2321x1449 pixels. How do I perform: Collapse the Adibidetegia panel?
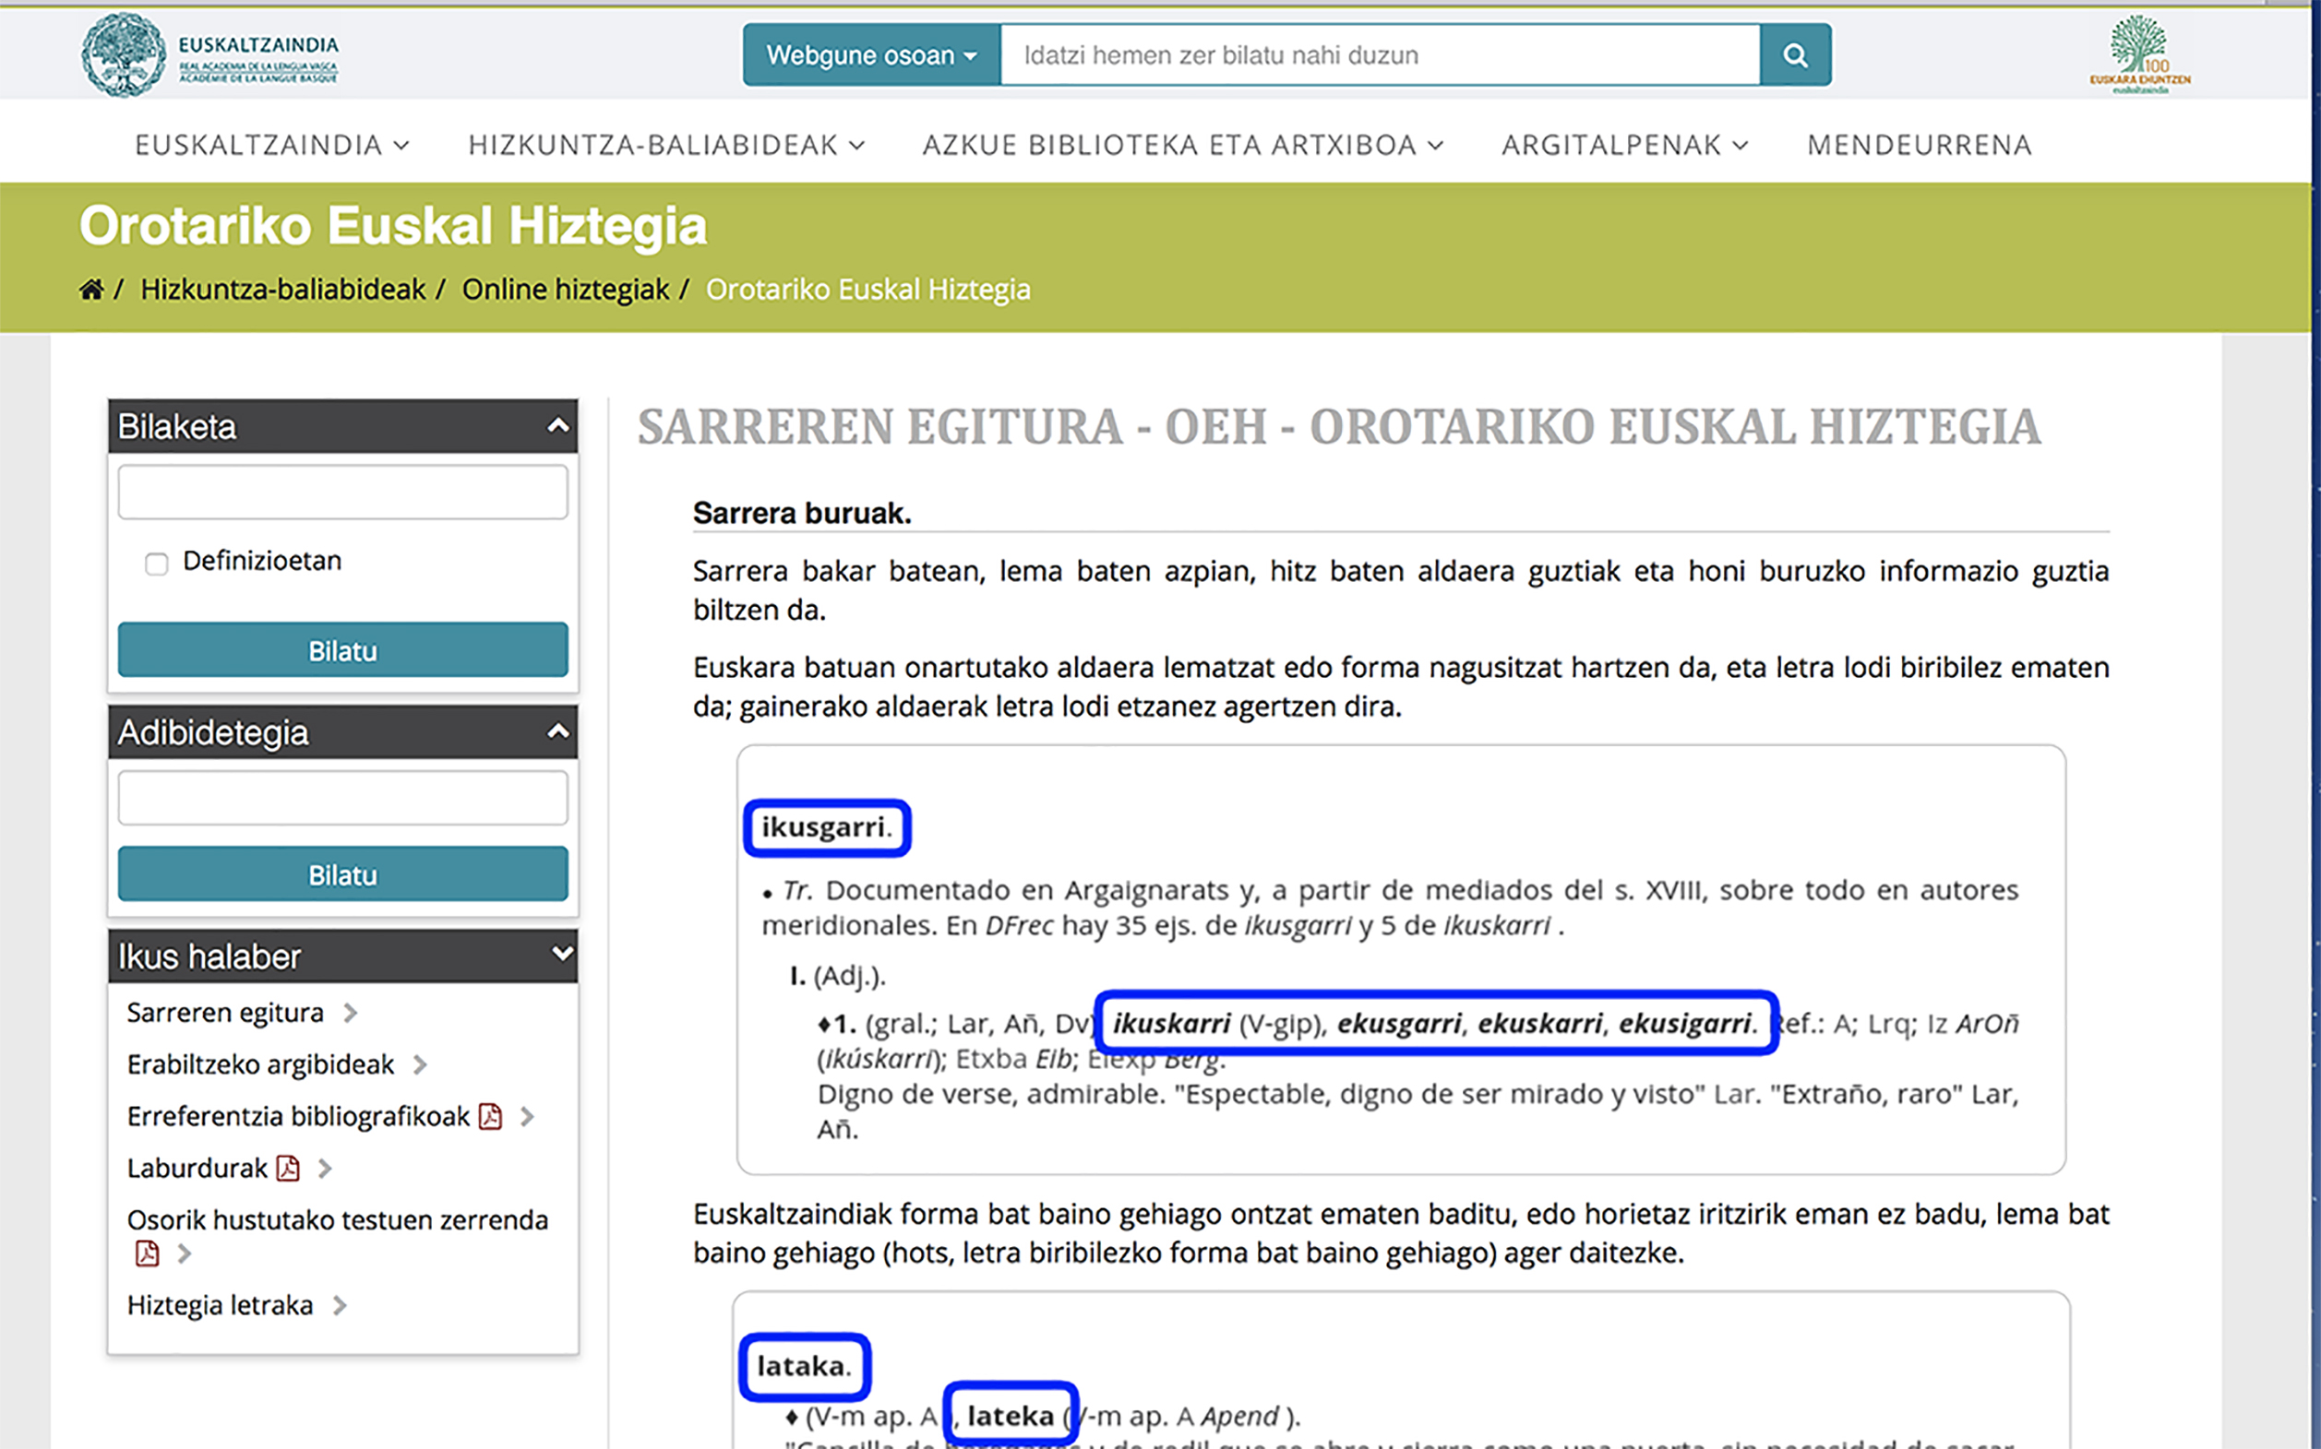pyautogui.click(x=557, y=732)
